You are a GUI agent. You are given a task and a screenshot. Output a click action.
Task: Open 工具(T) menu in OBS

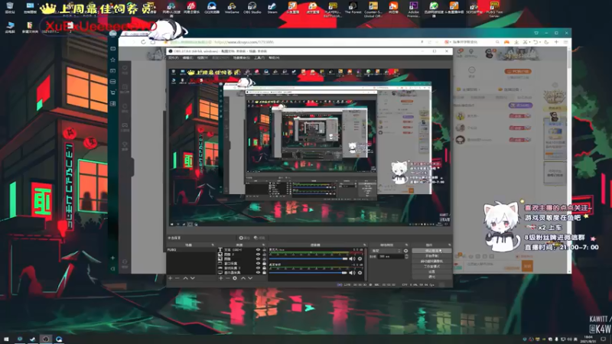point(259,58)
